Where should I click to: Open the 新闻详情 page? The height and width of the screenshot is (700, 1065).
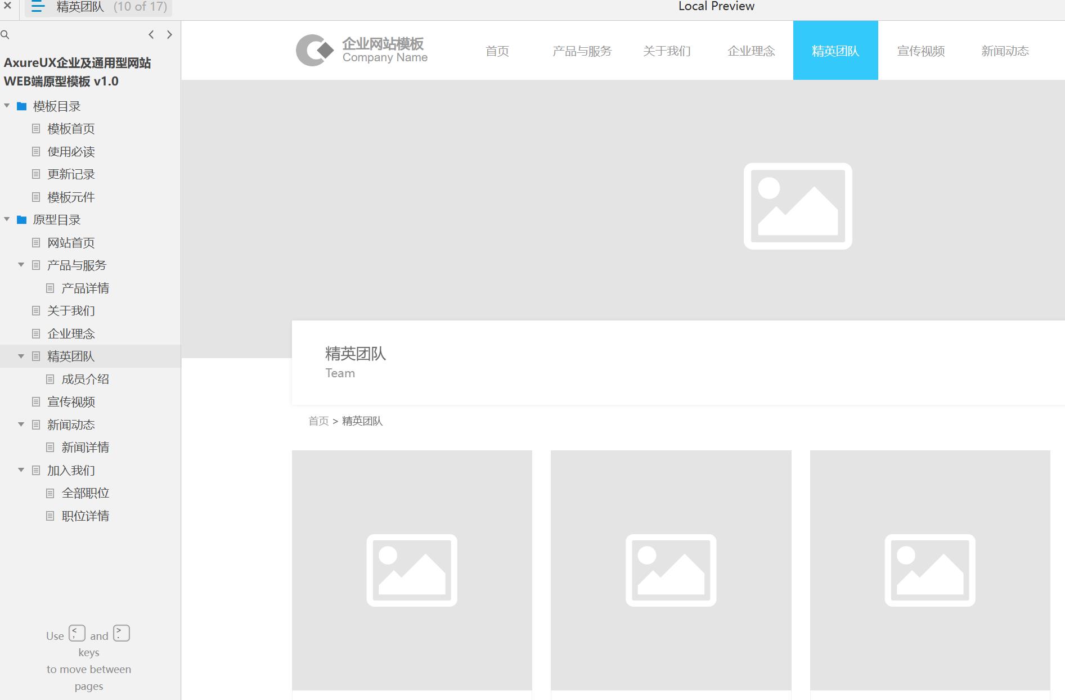[85, 448]
